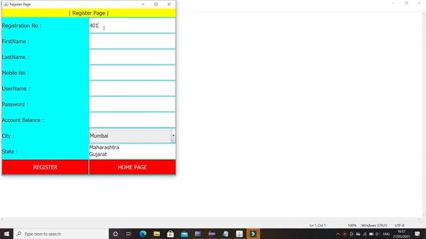Open Microsoft Store from the taskbar

(170, 234)
